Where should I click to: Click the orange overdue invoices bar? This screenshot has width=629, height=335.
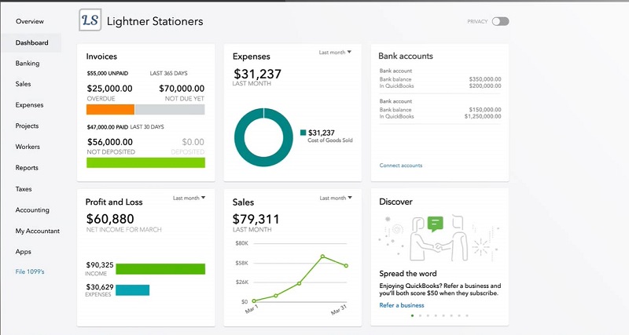tap(110, 109)
